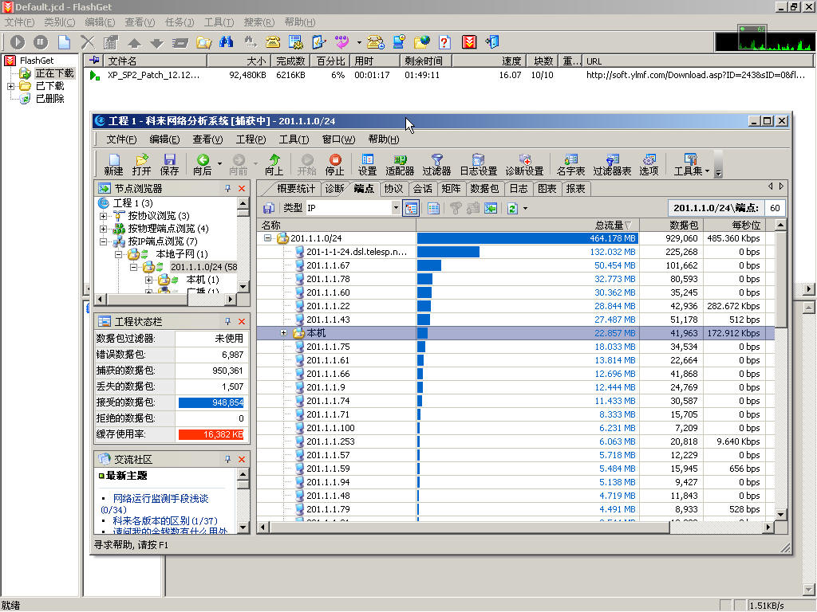Open the 网络运行监测手段浅谈 forum link

[x=160, y=498]
